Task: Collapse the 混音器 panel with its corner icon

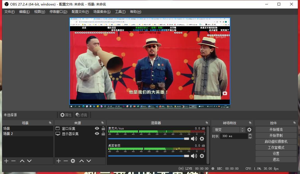Action: pyautogui.click(x=207, y=123)
